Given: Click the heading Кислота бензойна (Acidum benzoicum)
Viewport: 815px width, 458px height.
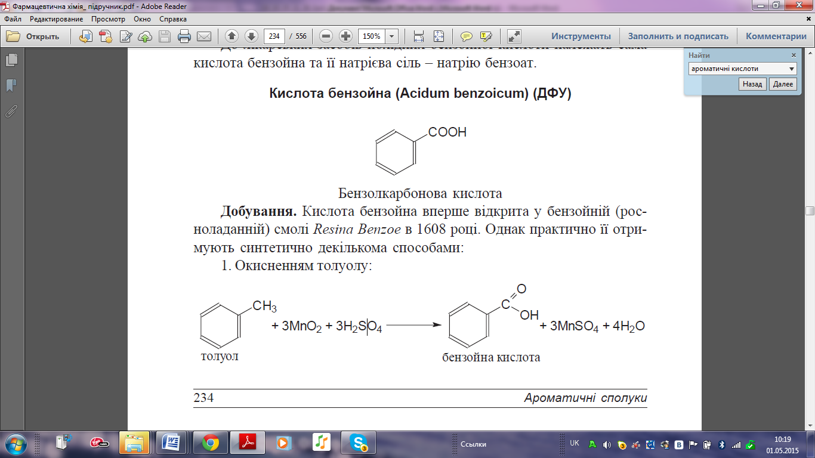Looking at the screenshot, I should (420, 94).
